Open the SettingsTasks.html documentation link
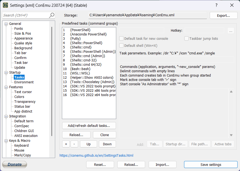The image size is (240, 171). (x=96, y=155)
